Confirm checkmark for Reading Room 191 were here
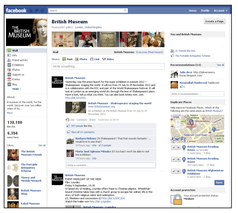 tap(174, 159)
